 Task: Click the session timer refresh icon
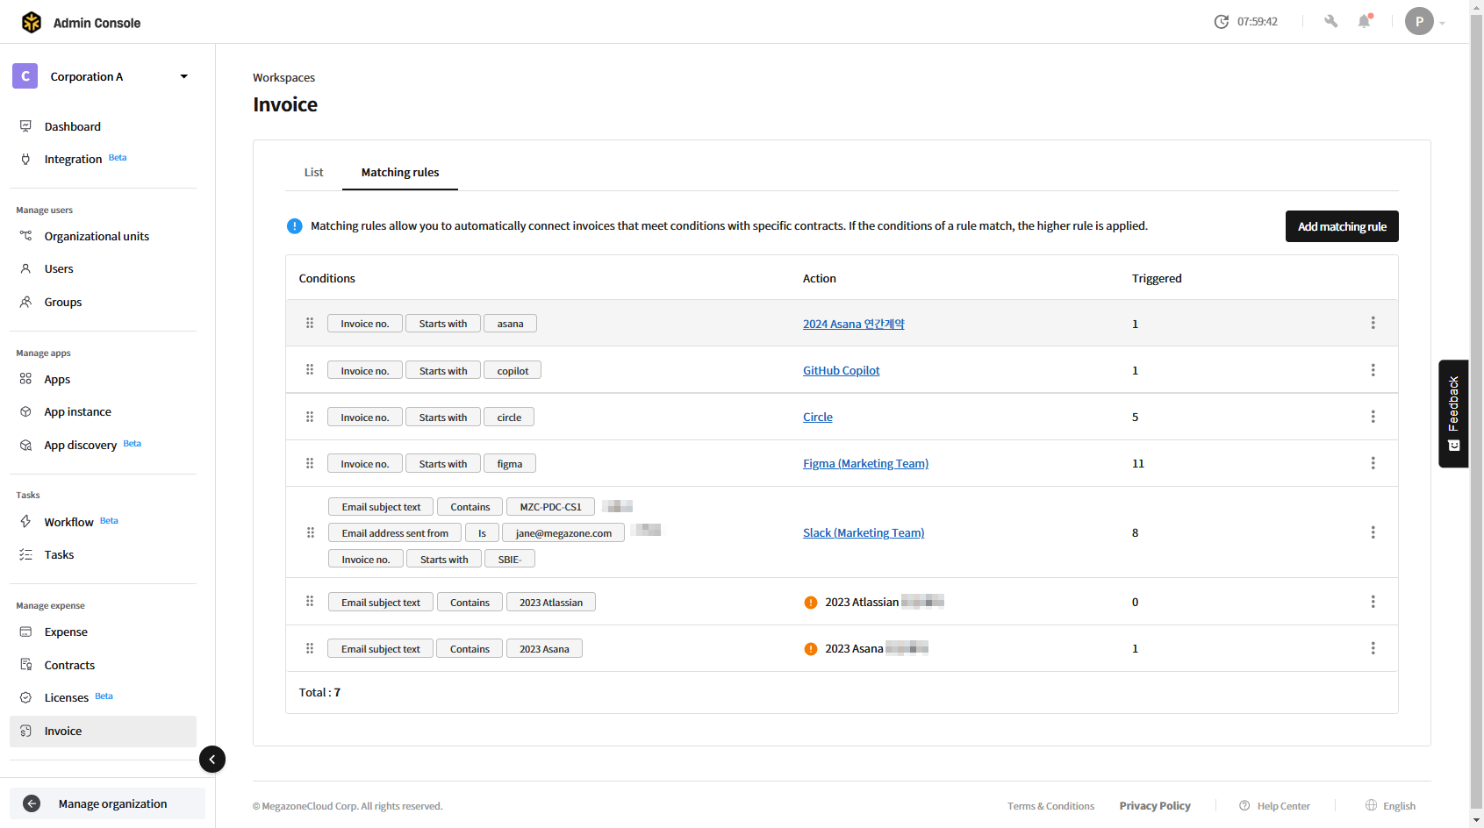coord(1221,22)
